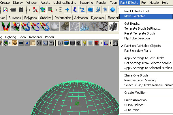This screenshot has height=115, width=173.
Task: Click the joints selection mask icon
Action: click(75, 10)
